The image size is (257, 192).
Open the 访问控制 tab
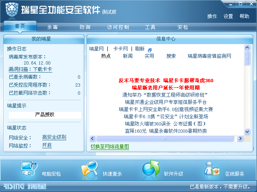click(x=118, y=27)
